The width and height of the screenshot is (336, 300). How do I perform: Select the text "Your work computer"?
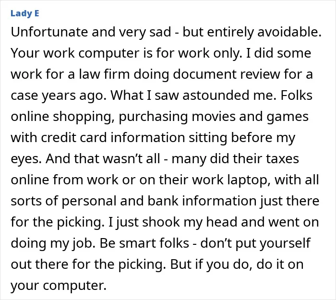coord(75,53)
